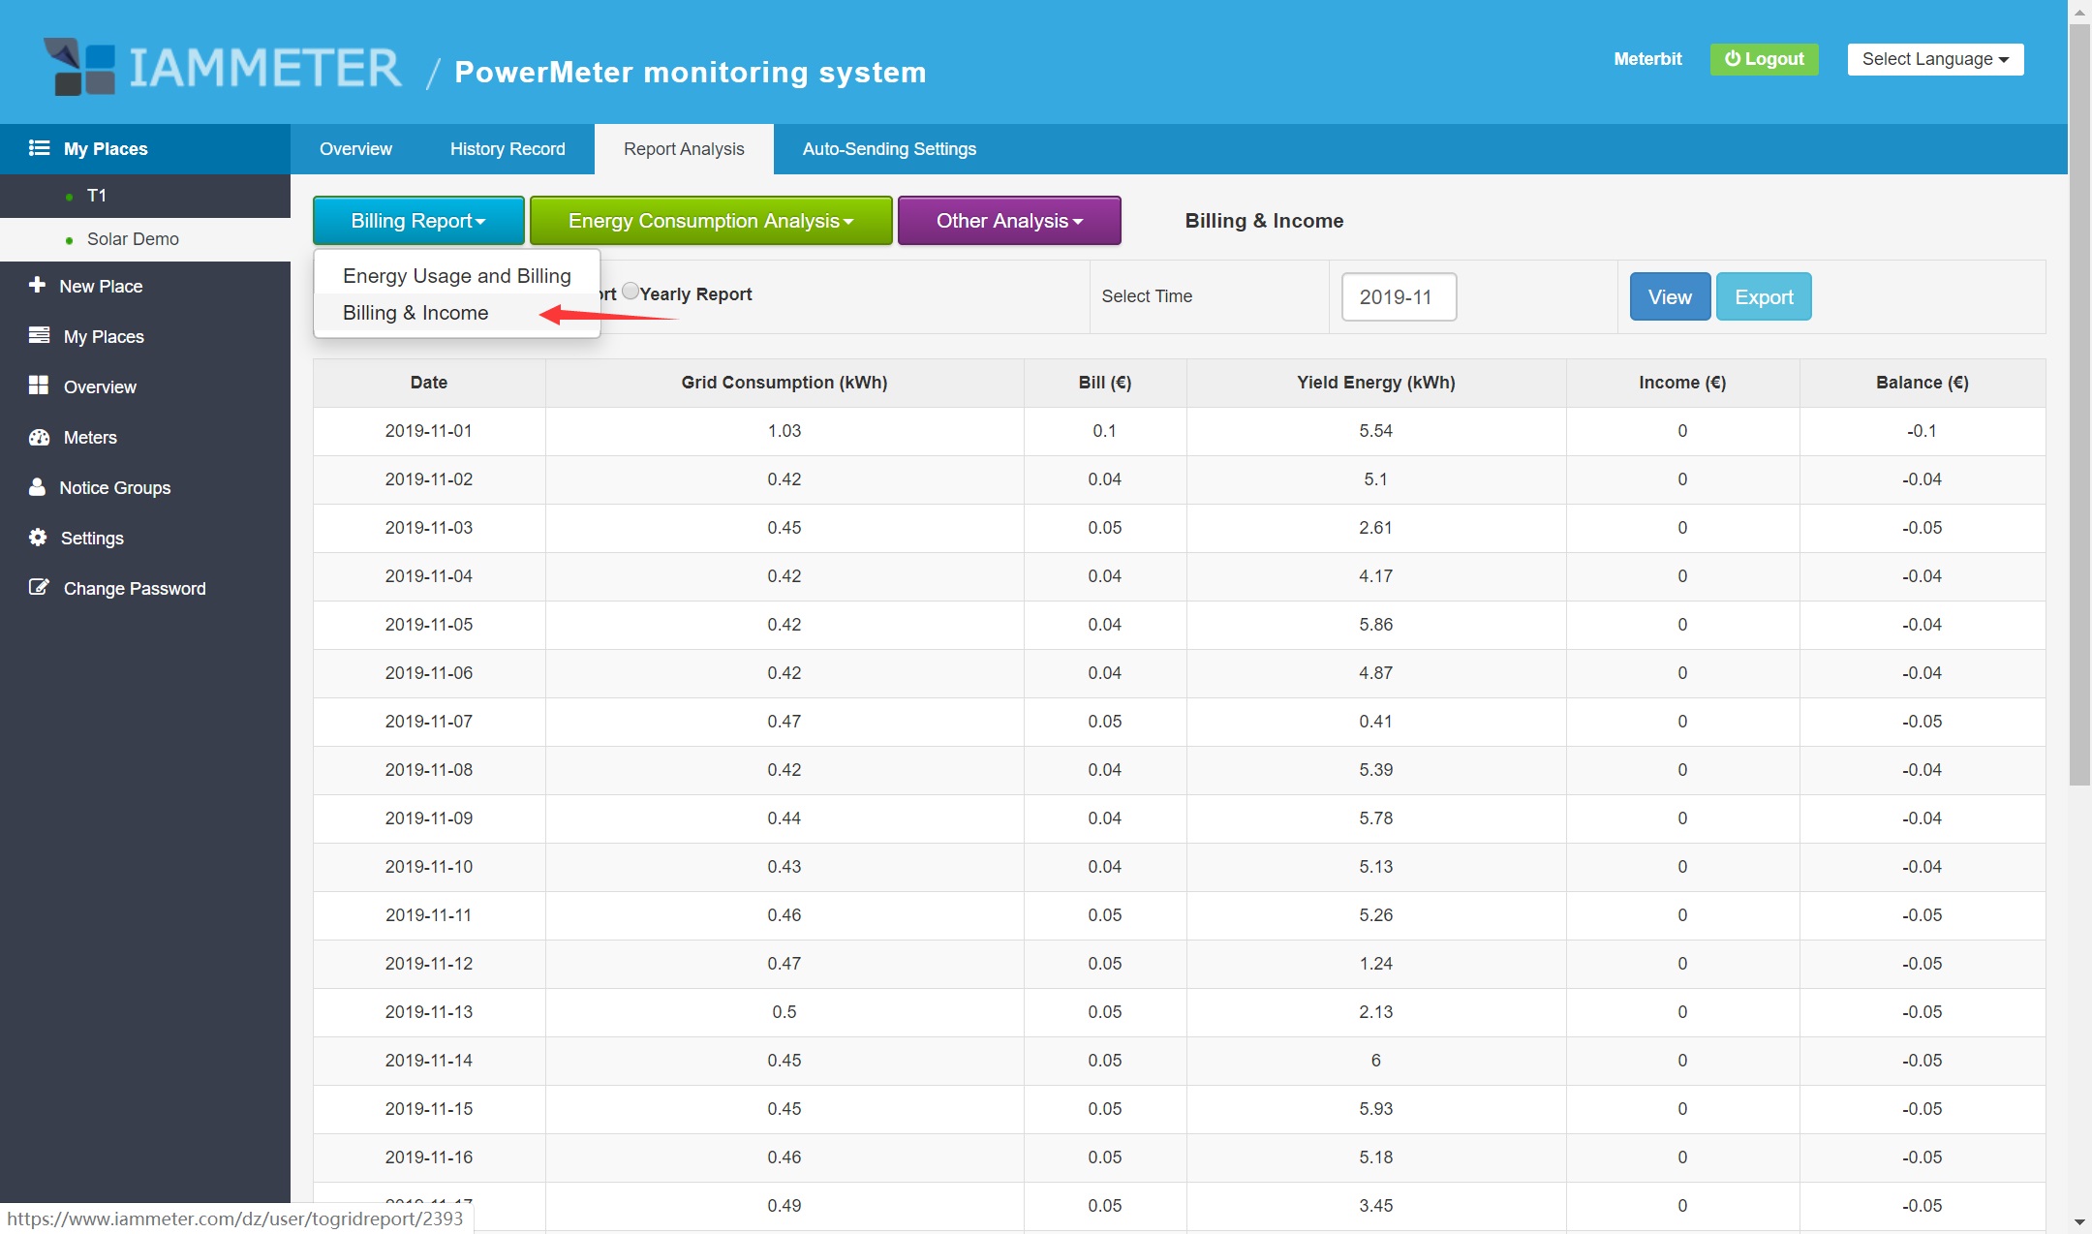2092x1234 pixels.
Task: Open the My Places sidebar list icon
Action: point(39,148)
